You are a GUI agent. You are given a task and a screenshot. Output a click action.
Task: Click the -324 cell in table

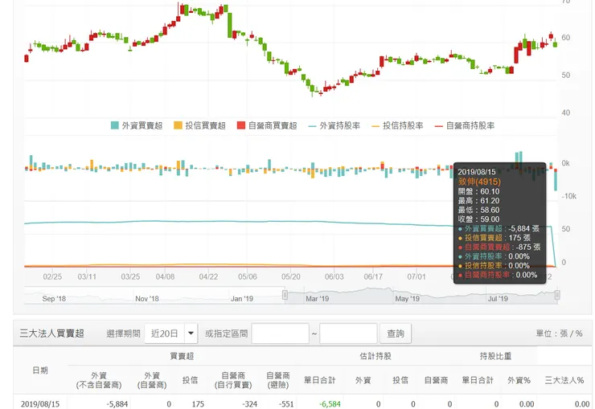pyautogui.click(x=249, y=404)
